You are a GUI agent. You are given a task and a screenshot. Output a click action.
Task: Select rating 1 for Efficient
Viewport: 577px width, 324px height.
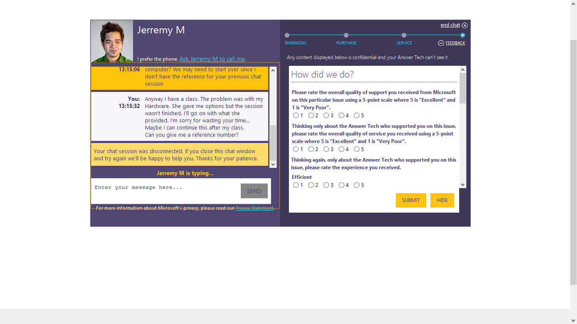pos(296,185)
